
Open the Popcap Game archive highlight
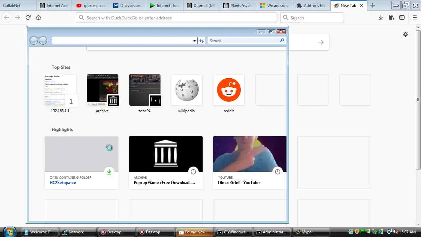(166, 163)
